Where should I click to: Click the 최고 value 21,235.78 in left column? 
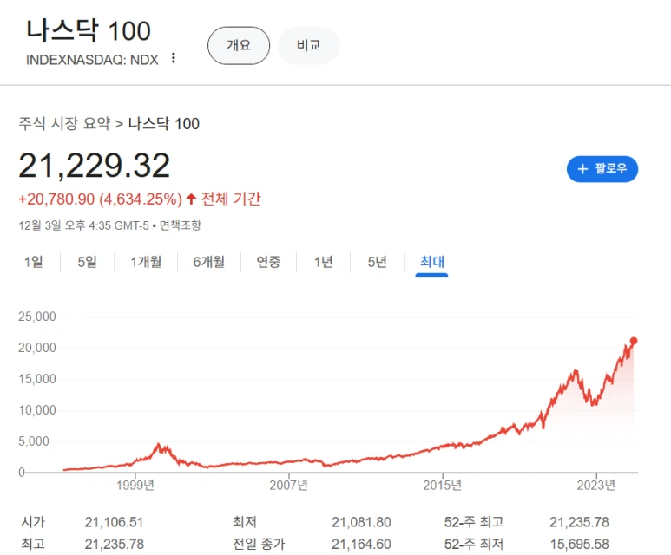pyautogui.click(x=114, y=544)
